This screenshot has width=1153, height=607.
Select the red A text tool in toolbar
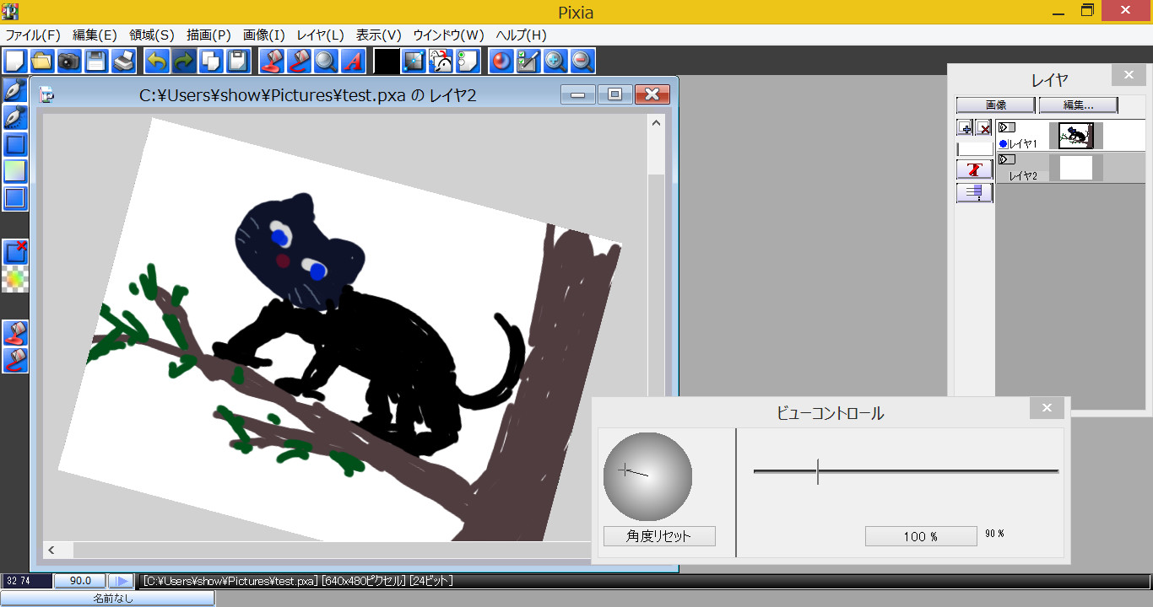coord(352,60)
